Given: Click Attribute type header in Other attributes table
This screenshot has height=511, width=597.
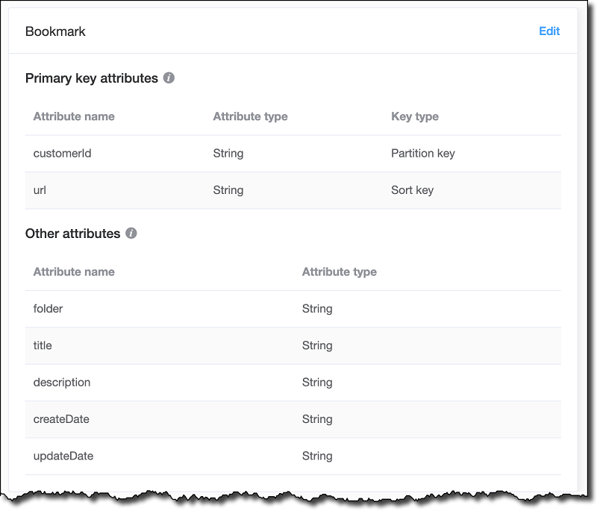Looking at the screenshot, I should pyautogui.click(x=339, y=272).
